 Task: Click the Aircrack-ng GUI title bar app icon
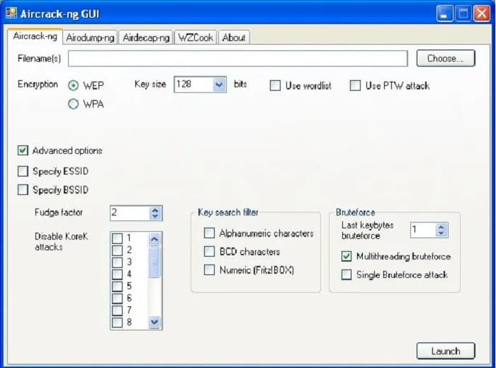pyautogui.click(x=11, y=13)
